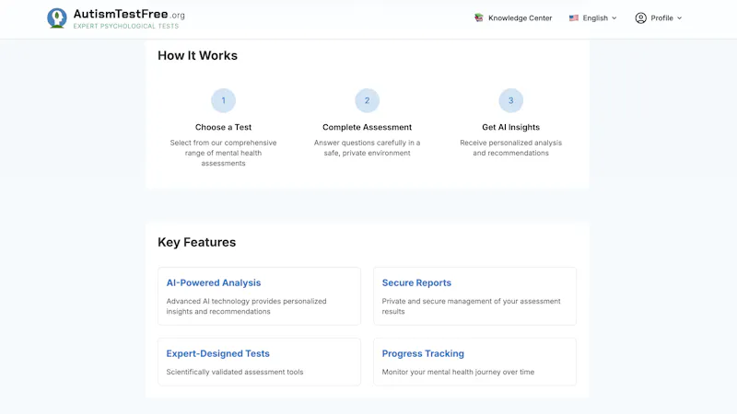Click the step 1 circle icon
Image resolution: width=737 pixels, height=414 pixels.
pyautogui.click(x=223, y=100)
